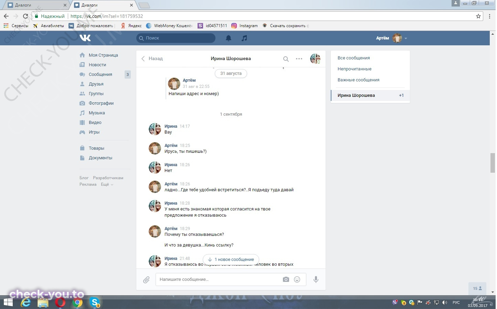This screenshot has width=497, height=309.
Task: Open Яндекс bookmark
Action: coord(131,26)
